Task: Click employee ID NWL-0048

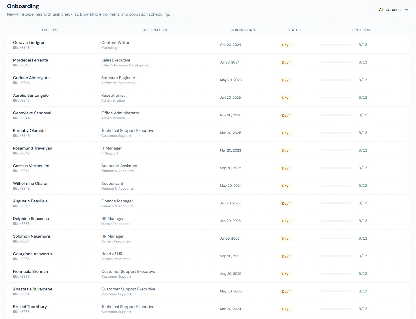Action: point(21,48)
